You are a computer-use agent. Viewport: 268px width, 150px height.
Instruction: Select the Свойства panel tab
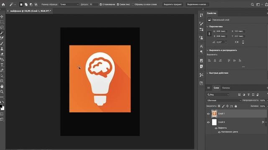coord(211,13)
